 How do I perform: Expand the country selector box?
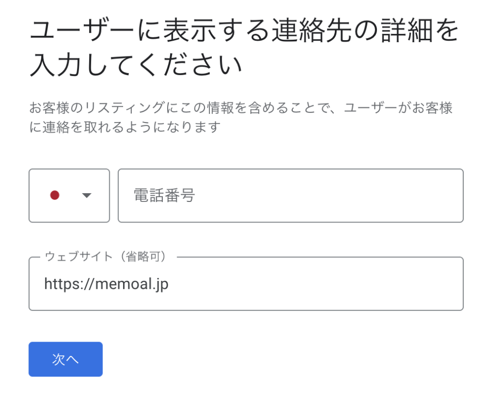coord(69,195)
